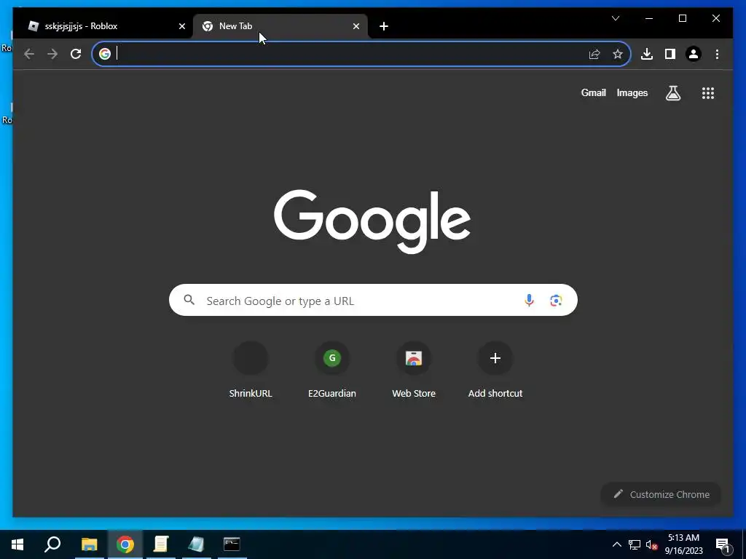Click the Google logo
The width and height of the screenshot is (746, 559).
coord(372,221)
